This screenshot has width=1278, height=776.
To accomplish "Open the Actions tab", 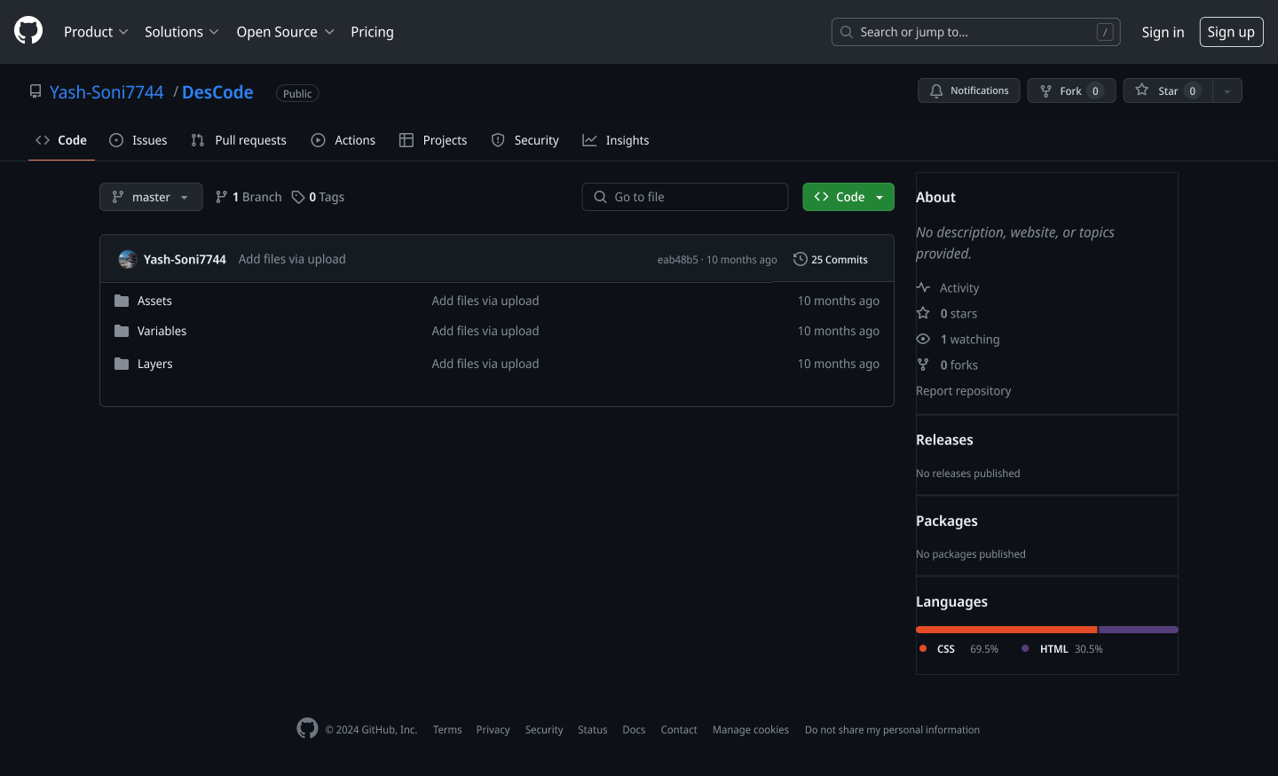I will [x=343, y=140].
